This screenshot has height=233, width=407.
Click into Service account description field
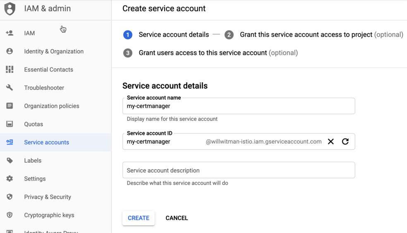click(x=238, y=171)
